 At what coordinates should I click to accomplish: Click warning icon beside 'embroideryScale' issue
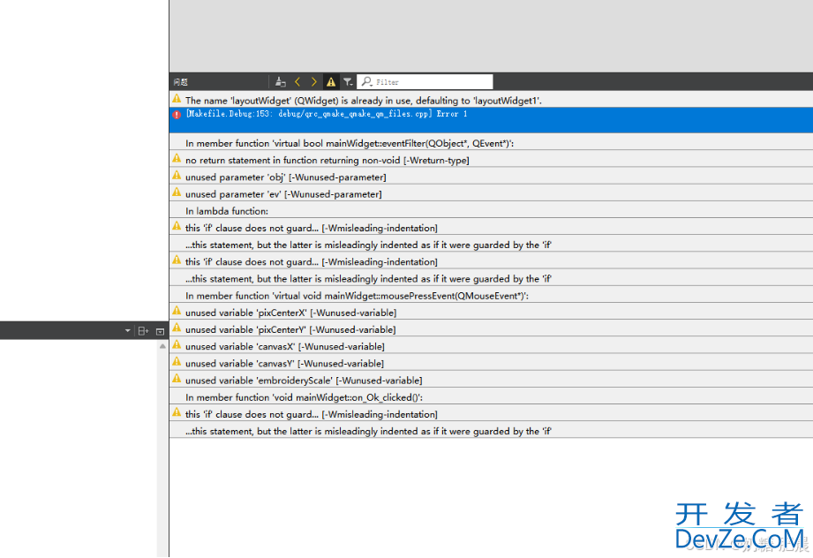click(x=177, y=380)
